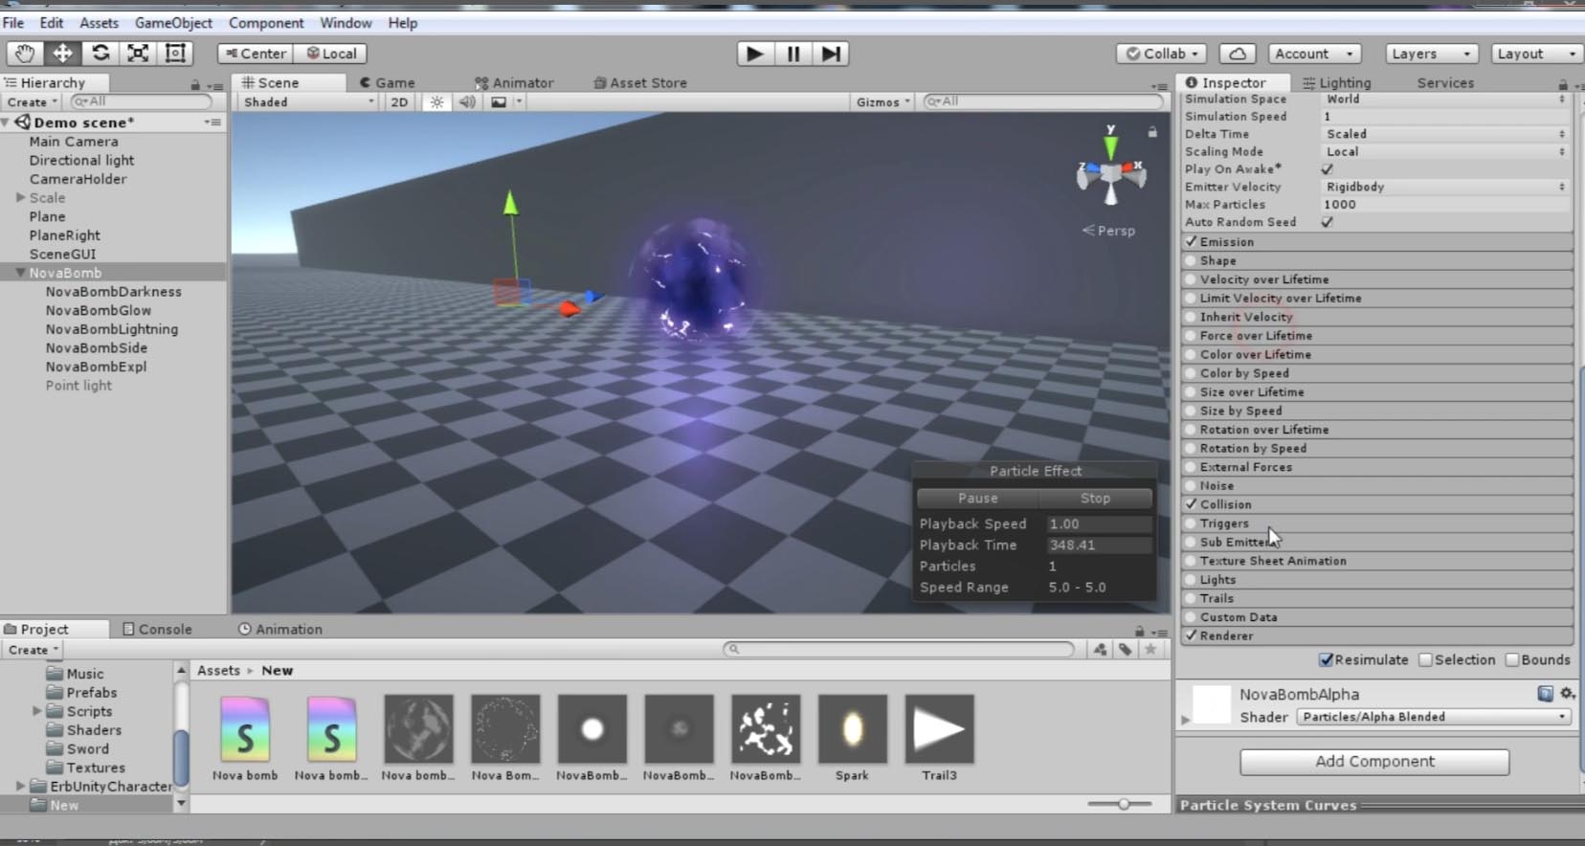Toggle the Hierarchy panel lock icon

coord(195,84)
